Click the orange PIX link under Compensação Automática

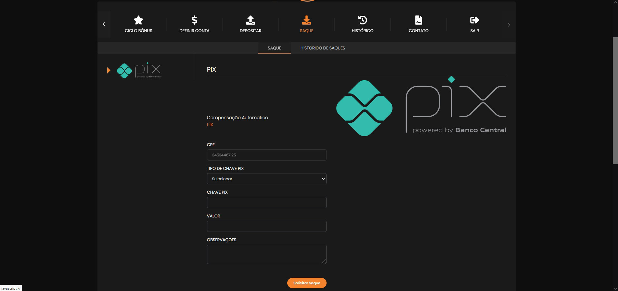pyautogui.click(x=210, y=125)
